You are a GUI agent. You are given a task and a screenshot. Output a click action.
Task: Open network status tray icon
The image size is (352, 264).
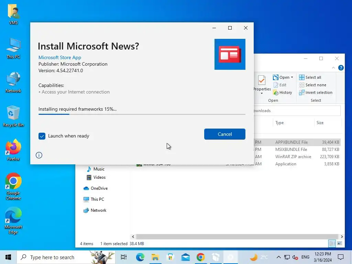point(287,257)
